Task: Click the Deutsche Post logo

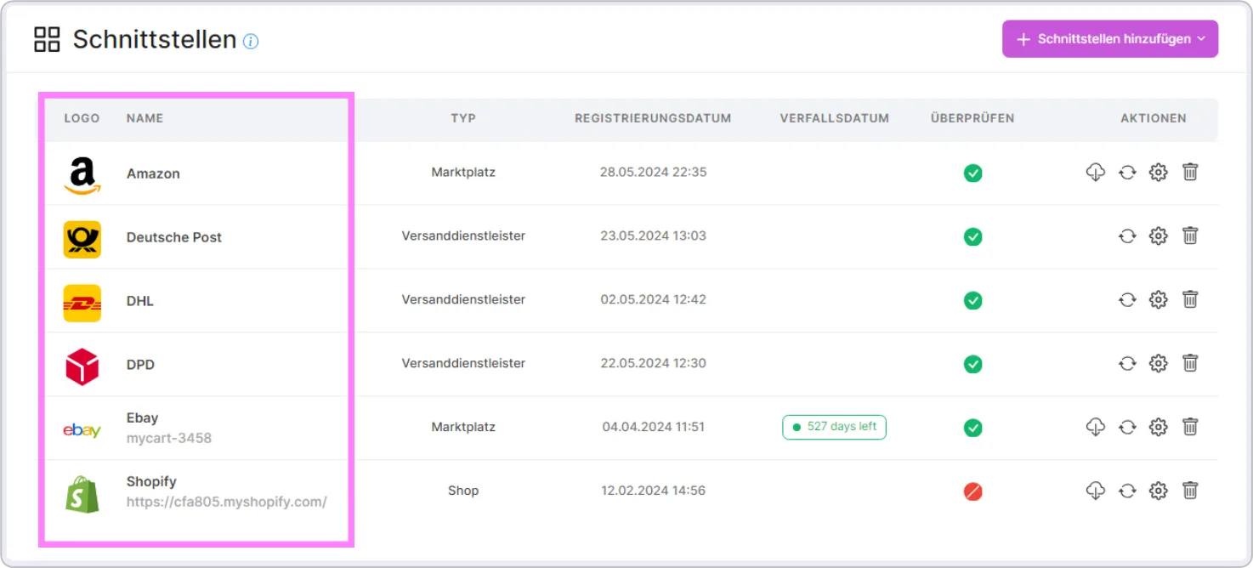Action: point(82,240)
